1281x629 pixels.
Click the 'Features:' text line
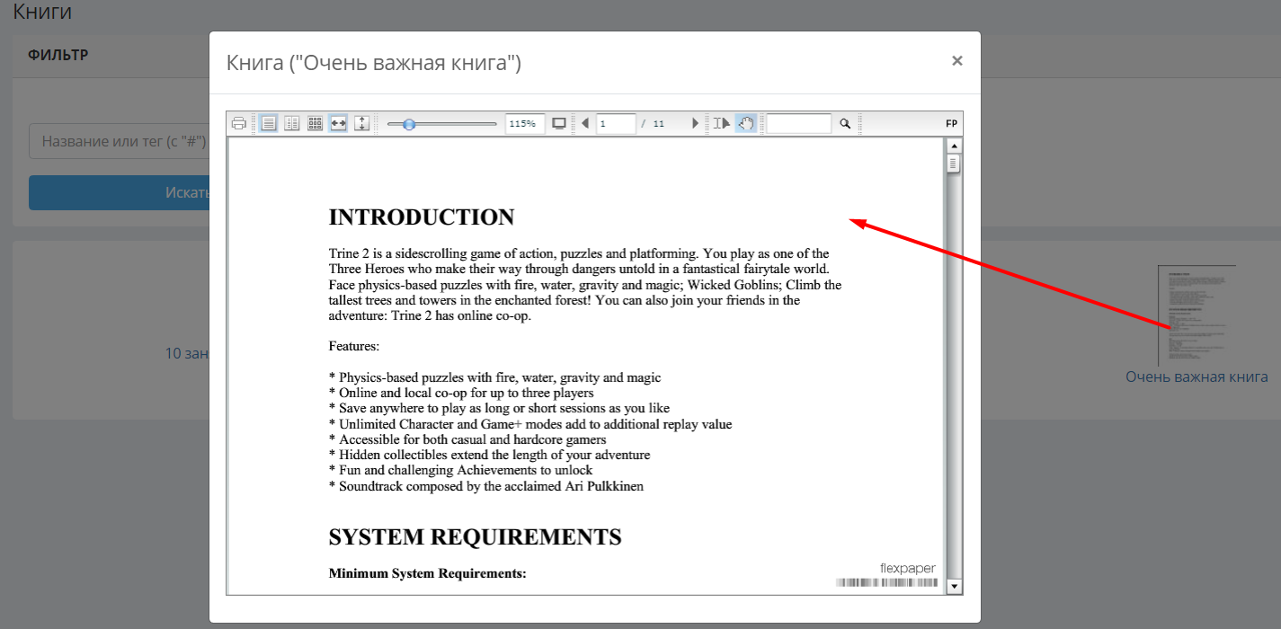pos(354,346)
